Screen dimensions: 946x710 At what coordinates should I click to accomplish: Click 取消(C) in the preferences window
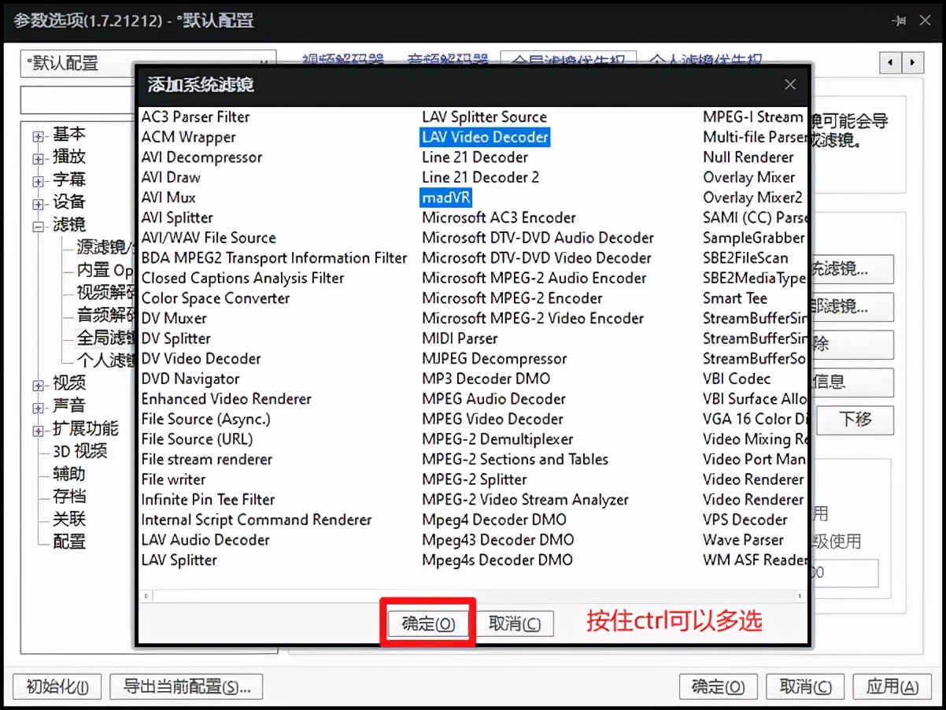[x=805, y=686]
